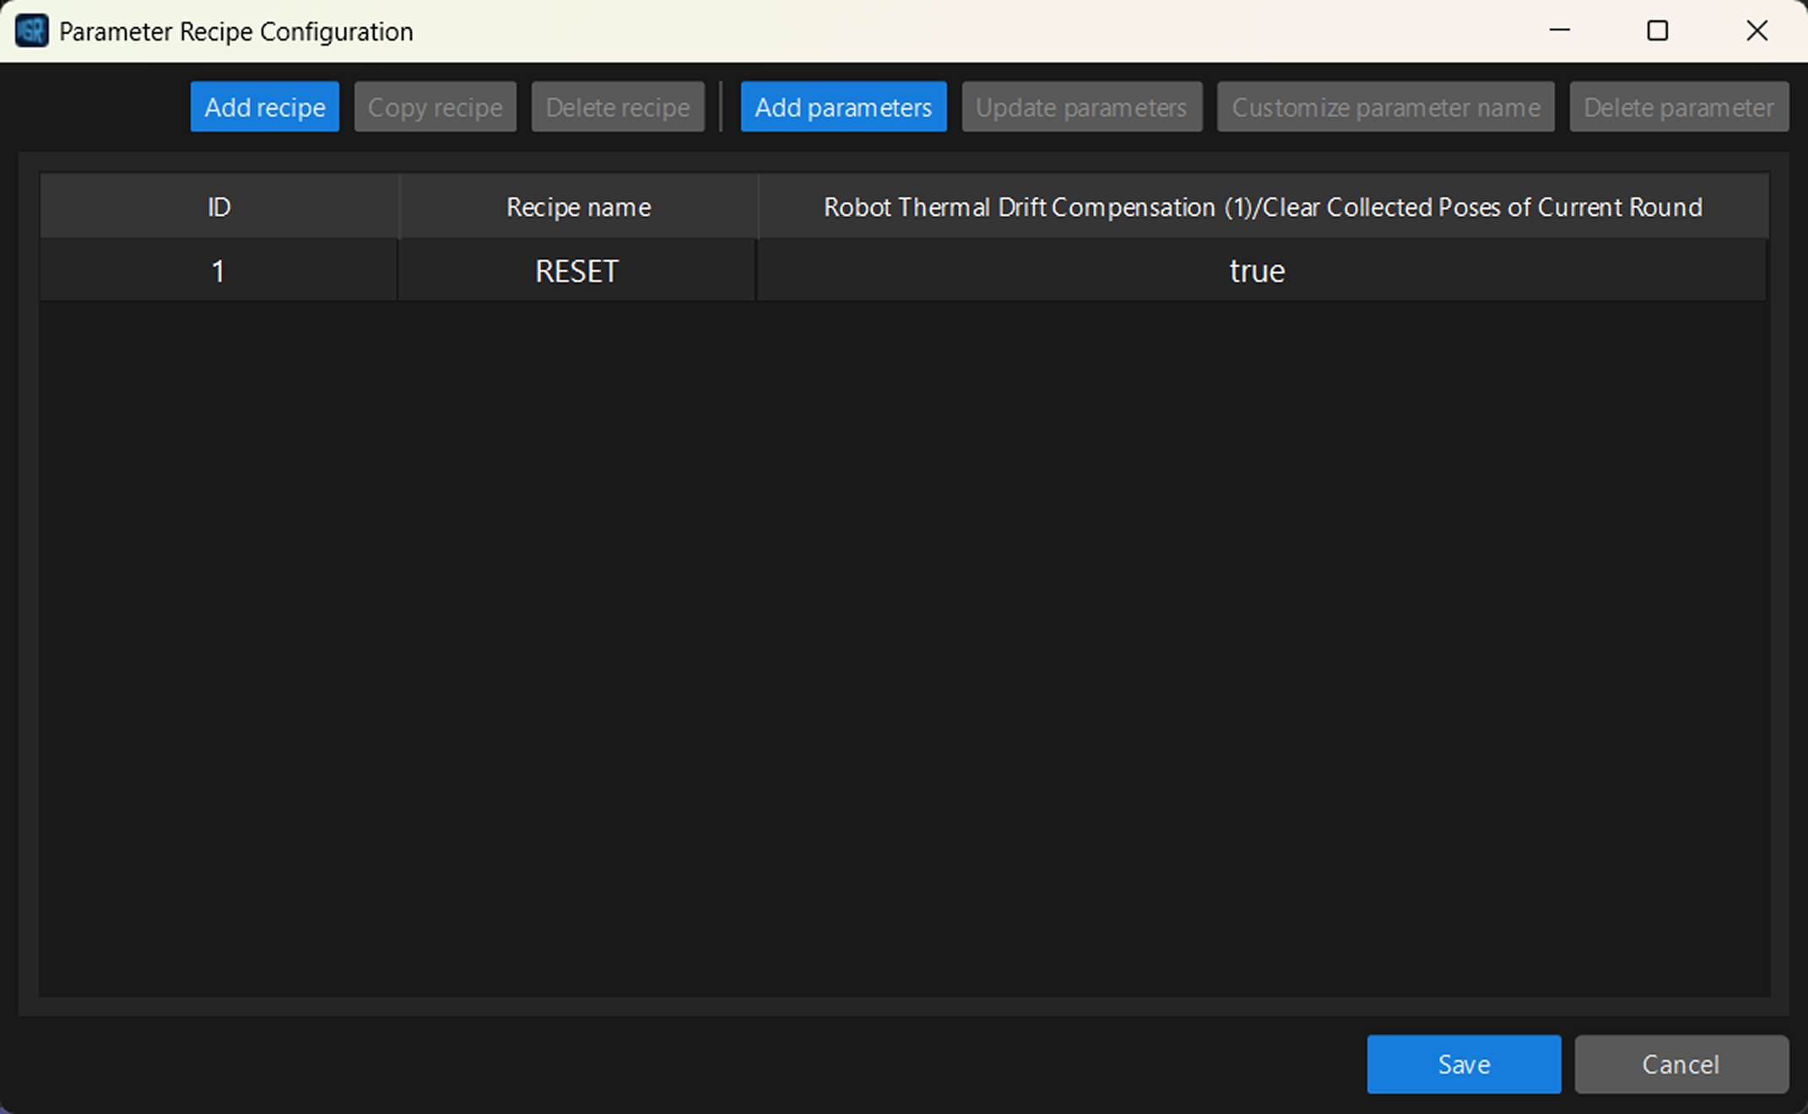
Task: Select the ID column header
Action: [x=219, y=207]
